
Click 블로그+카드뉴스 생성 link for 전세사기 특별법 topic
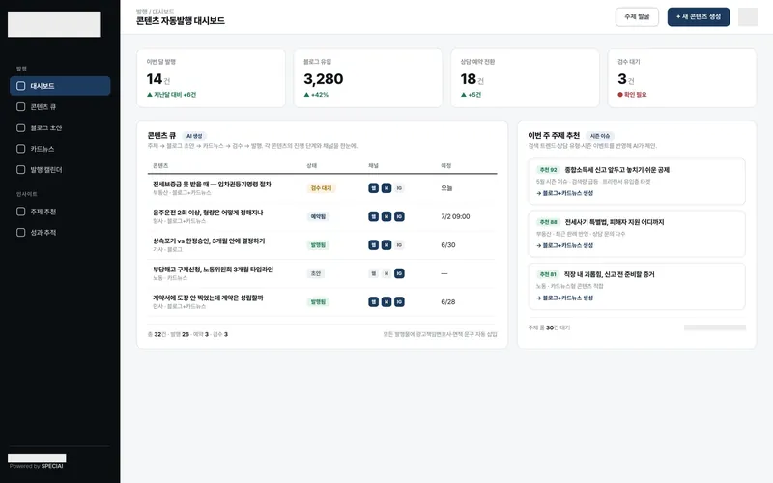point(565,245)
